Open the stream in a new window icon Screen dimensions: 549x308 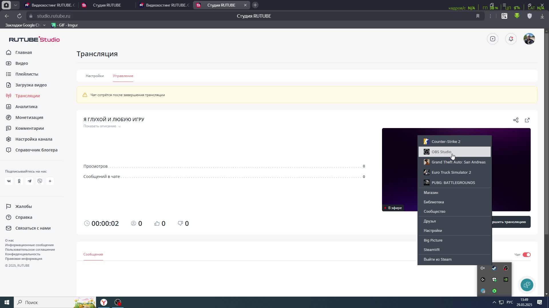pyautogui.click(x=527, y=120)
